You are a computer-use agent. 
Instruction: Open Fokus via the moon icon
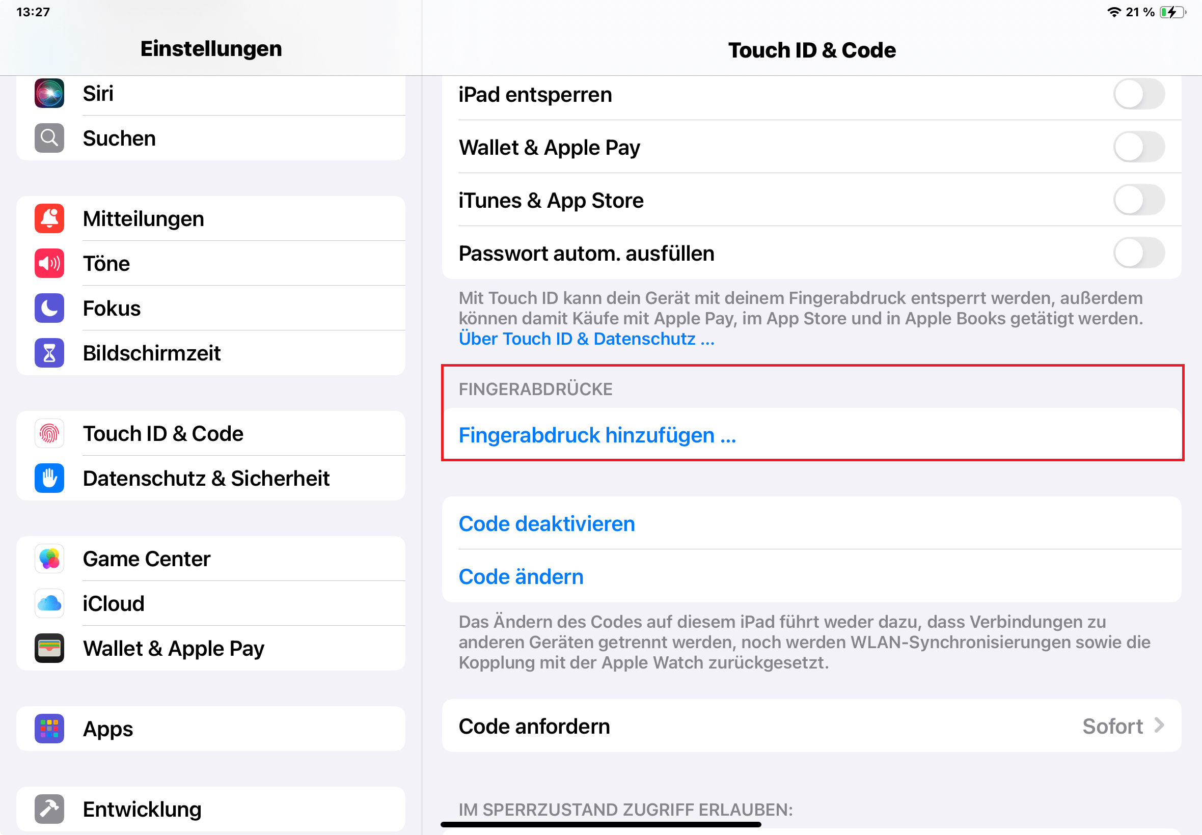[x=49, y=308]
